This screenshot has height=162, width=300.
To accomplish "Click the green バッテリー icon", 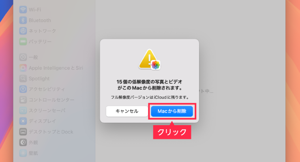I will click(x=23, y=41).
